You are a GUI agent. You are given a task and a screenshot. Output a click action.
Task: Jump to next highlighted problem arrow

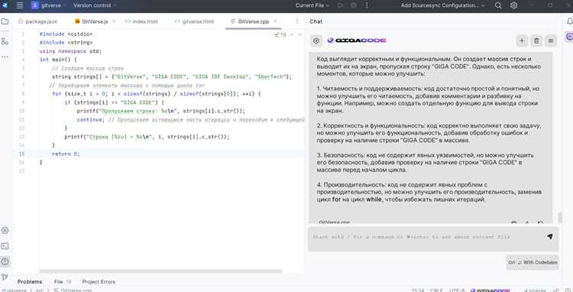(299, 34)
